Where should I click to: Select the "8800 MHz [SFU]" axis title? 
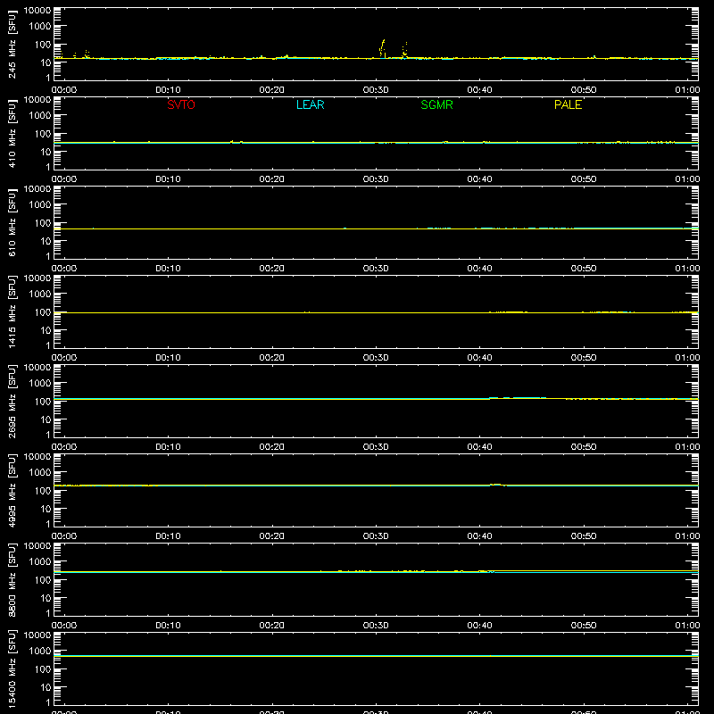coord(12,579)
